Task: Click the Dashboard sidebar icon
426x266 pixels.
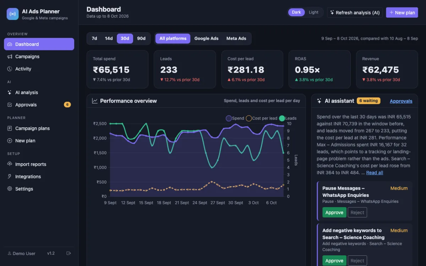Action: [10, 44]
